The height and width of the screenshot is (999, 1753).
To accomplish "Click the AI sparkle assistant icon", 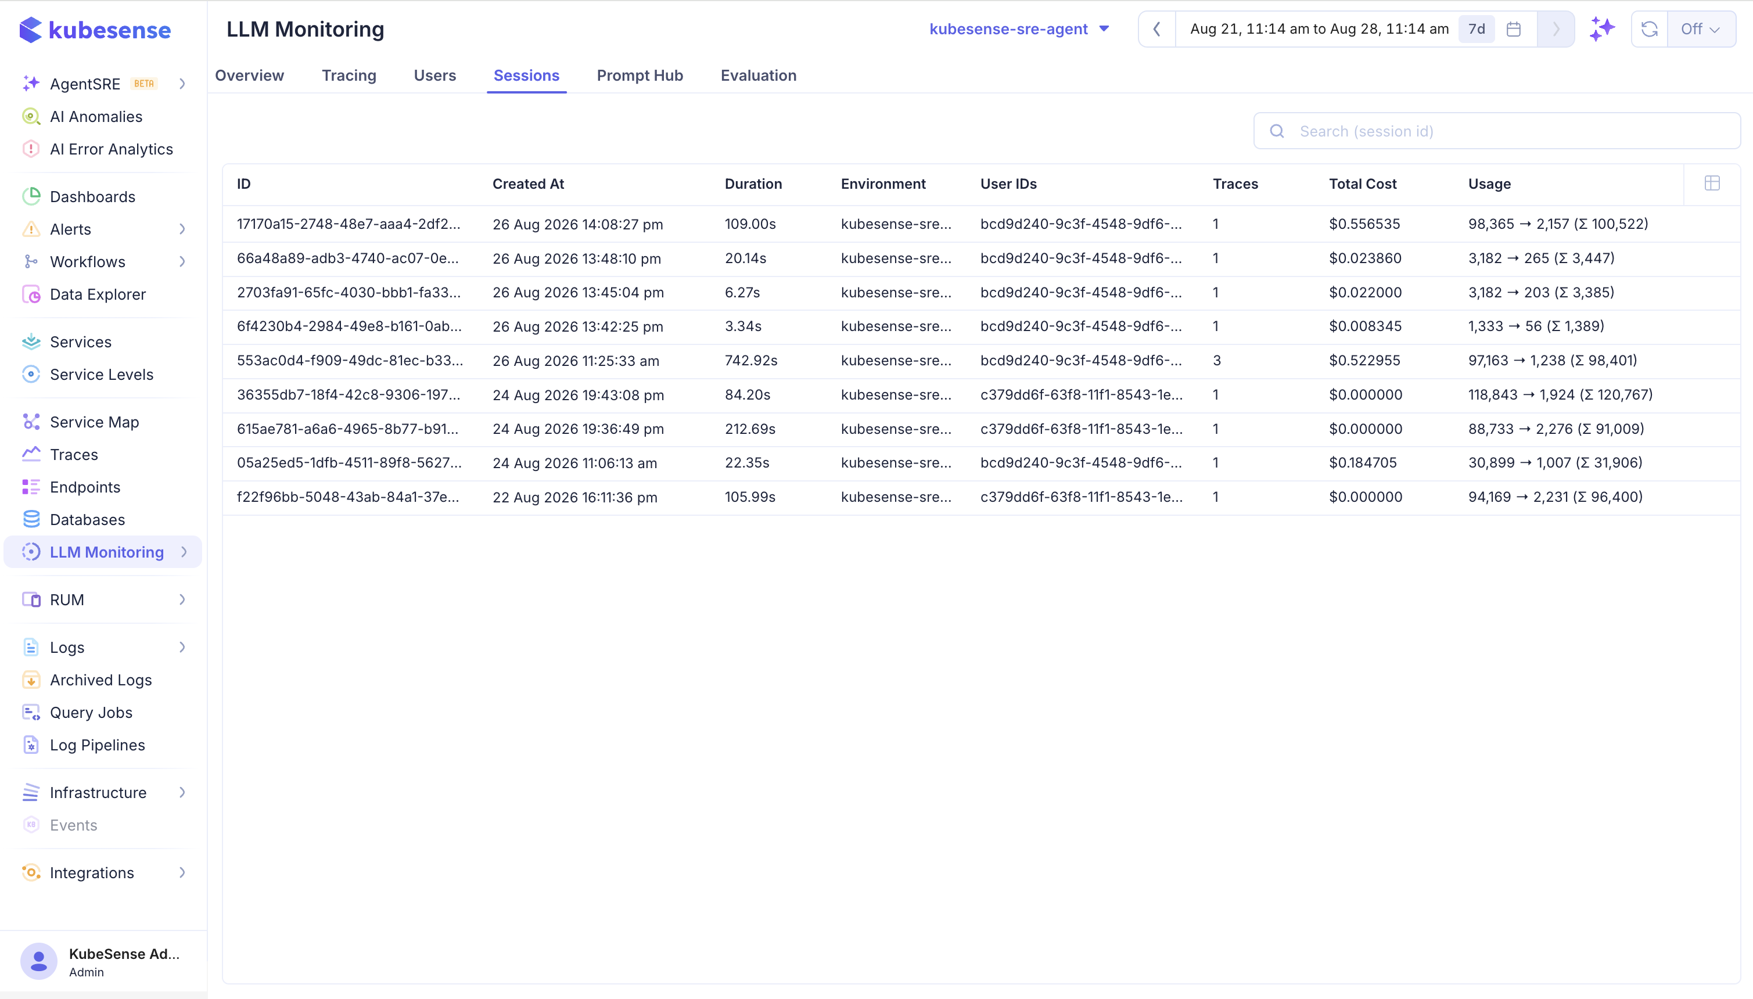I will (x=1602, y=29).
